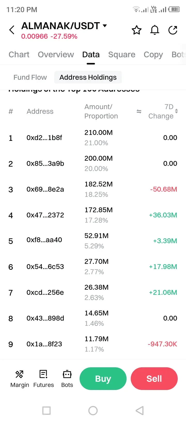Tap the green Buy button
186x423 pixels.
point(103,379)
